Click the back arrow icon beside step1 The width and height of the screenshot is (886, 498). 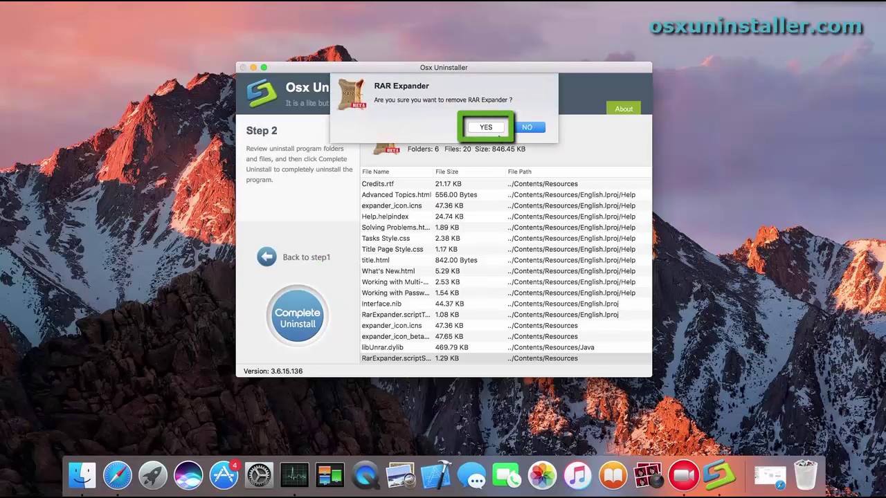[x=266, y=257]
